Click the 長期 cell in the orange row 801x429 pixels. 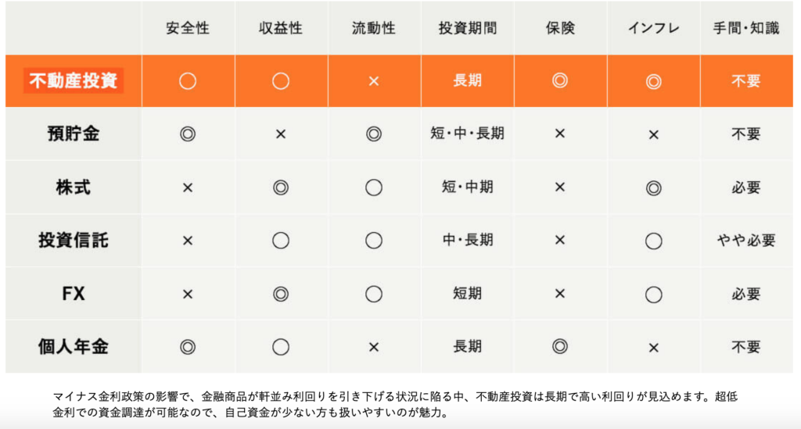(467, 80)
